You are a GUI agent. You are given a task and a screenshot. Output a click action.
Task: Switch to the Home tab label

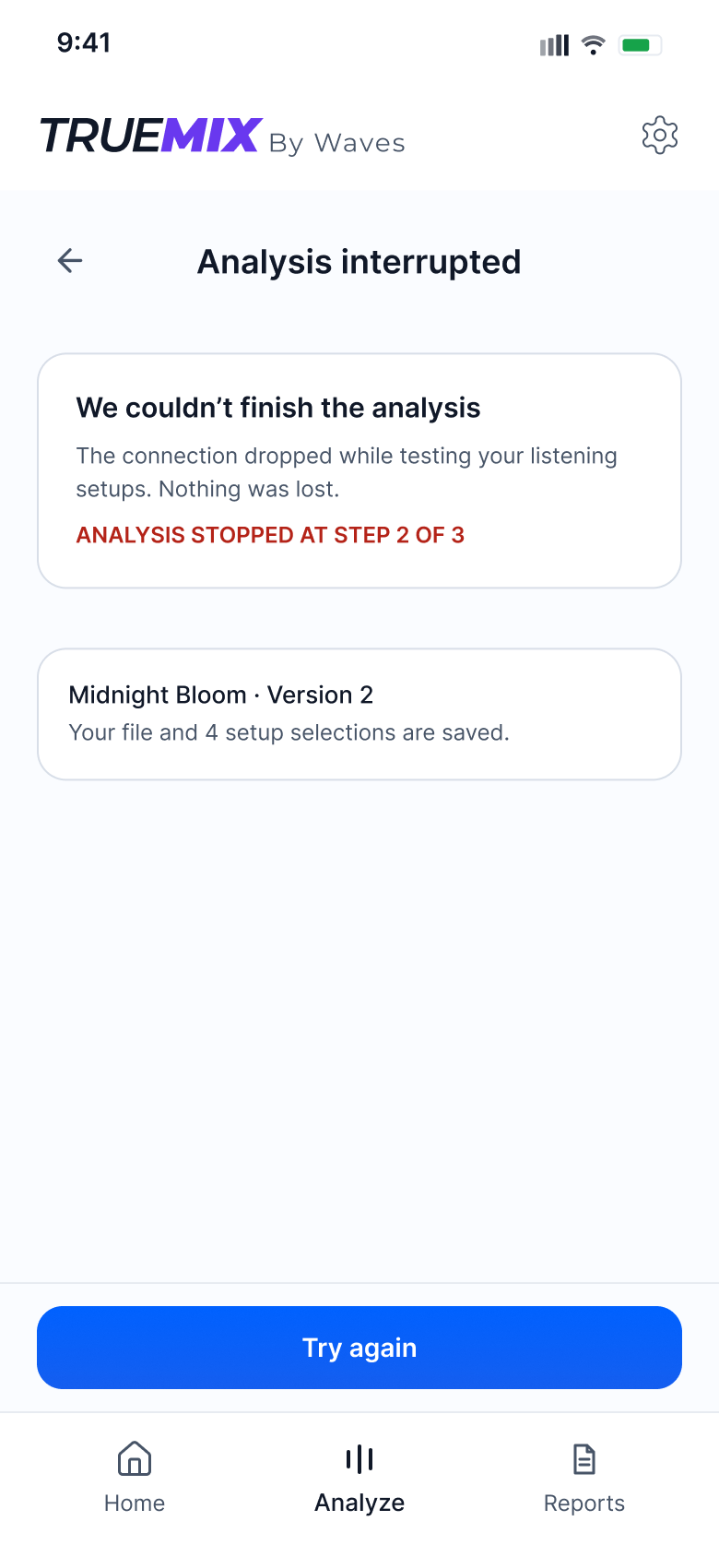135,1504
